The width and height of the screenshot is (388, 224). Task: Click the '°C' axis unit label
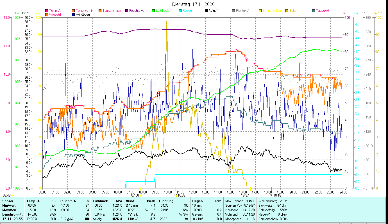7,13
